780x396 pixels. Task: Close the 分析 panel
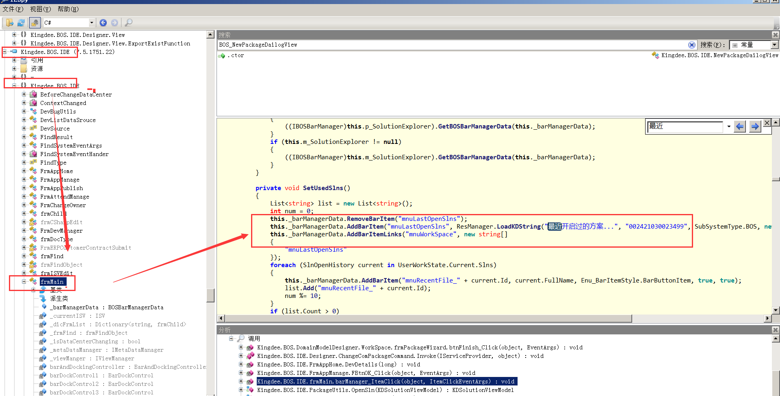point(775,330)
